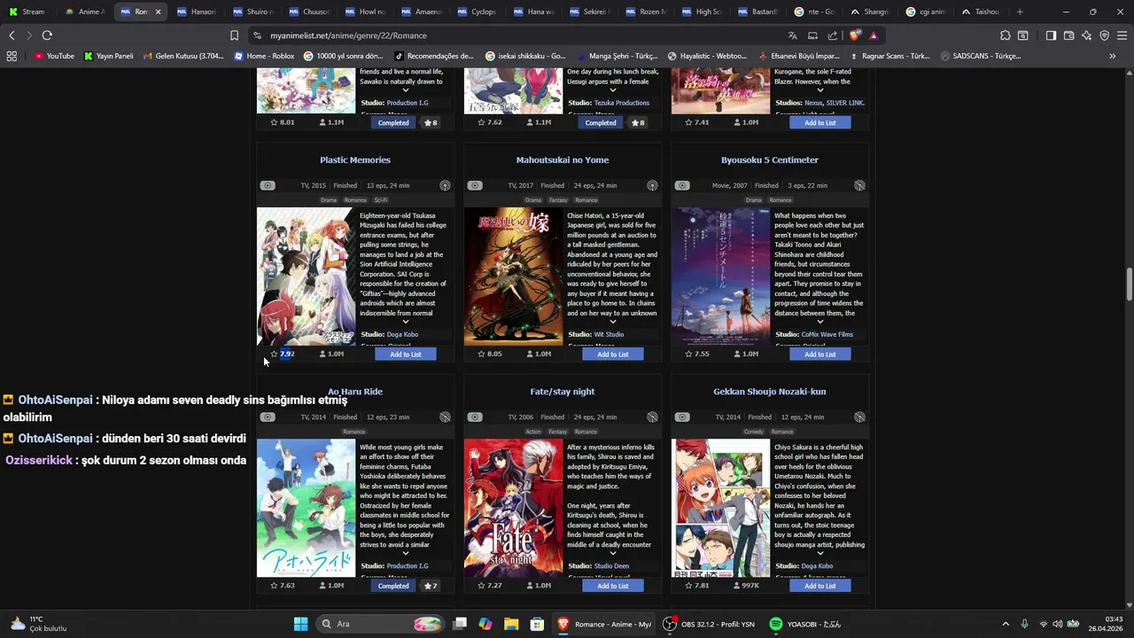Bookmark this page via address bar icon
The image size is (1134, 638).
(234, 35)
